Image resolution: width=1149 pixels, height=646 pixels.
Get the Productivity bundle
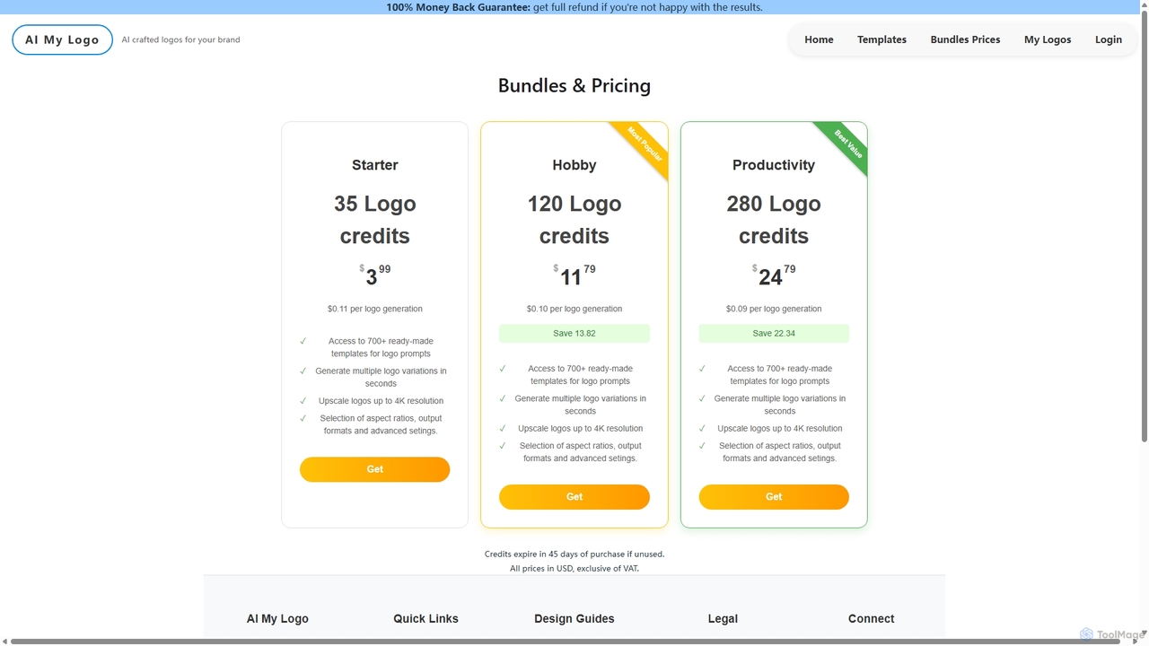(774, 497)
